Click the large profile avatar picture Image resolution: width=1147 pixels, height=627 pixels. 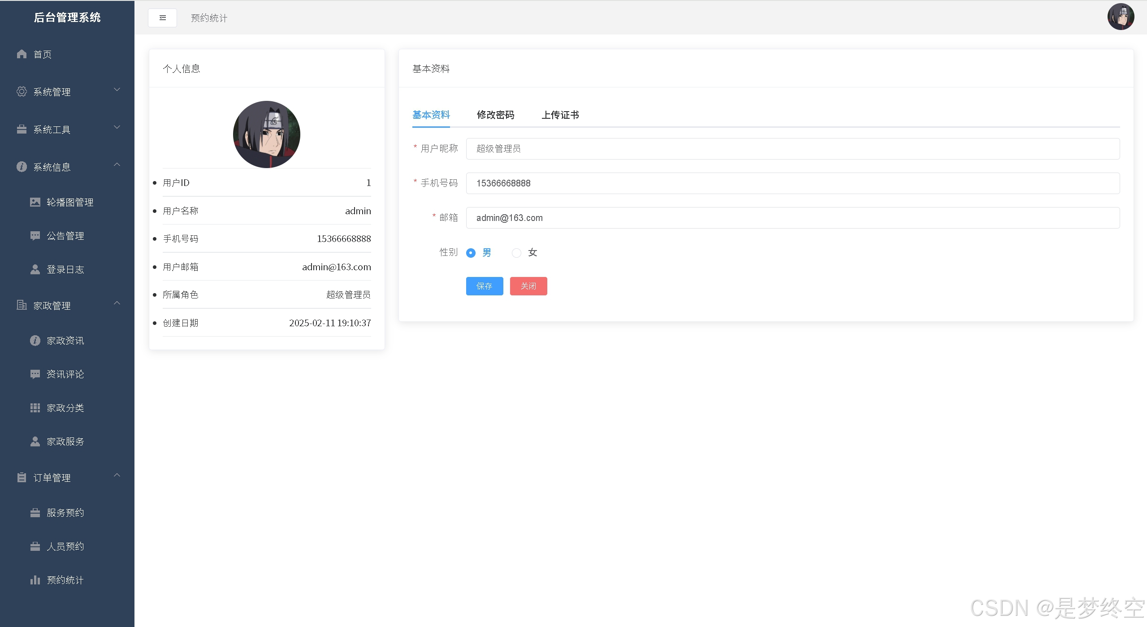pyautogui.click(x=267, y=134)
